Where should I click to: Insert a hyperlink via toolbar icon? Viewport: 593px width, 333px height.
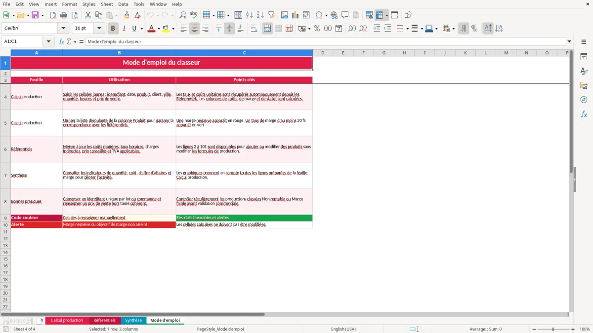[x=334, y=15]
